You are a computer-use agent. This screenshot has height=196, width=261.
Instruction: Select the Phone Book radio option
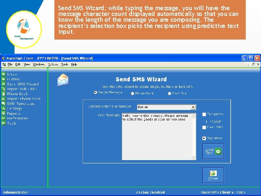pos(133,94)
